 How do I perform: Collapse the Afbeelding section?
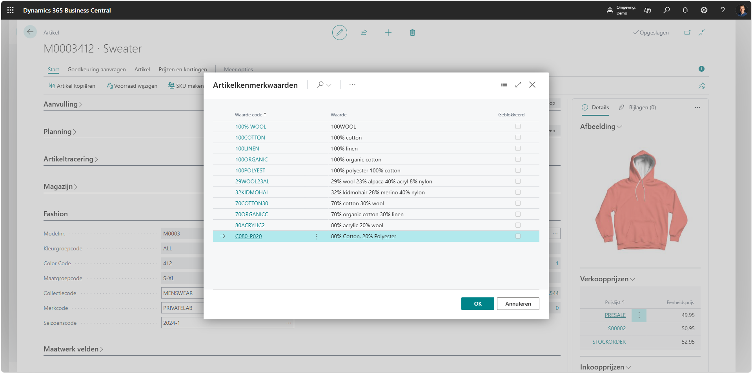point(601,127)
